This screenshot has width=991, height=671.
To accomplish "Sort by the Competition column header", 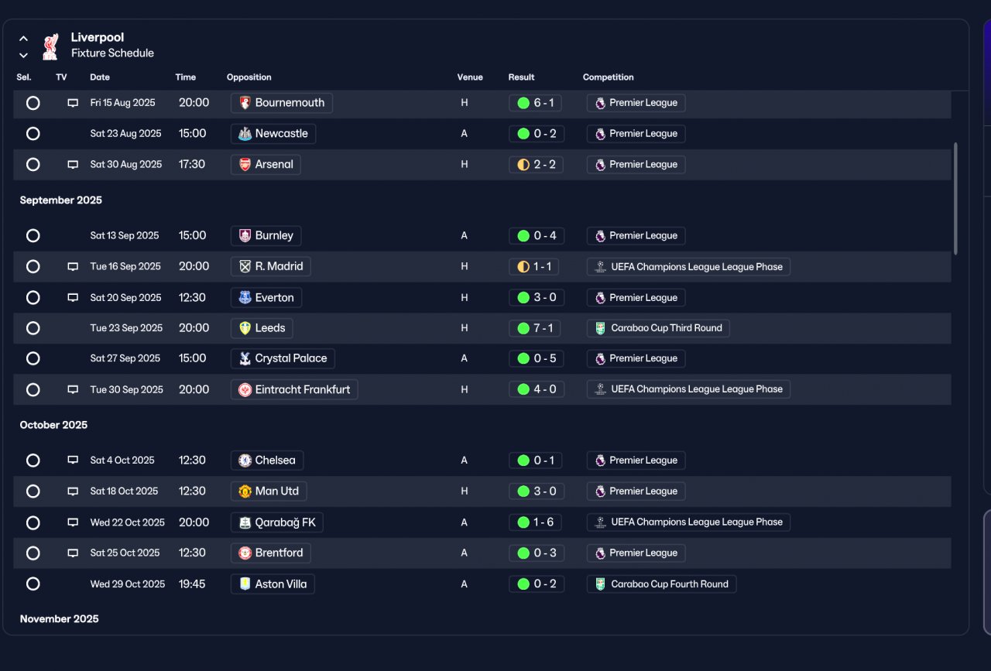I will [x=608, y=77].
